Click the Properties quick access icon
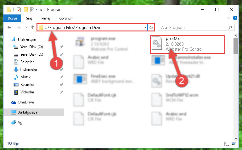242x150 pixels. 19,10
